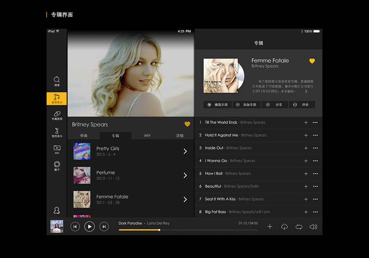Click the Dark Paradise now-playing title
Image resolution: width=369 pixels, height=258 pixels.
[130, 223]
